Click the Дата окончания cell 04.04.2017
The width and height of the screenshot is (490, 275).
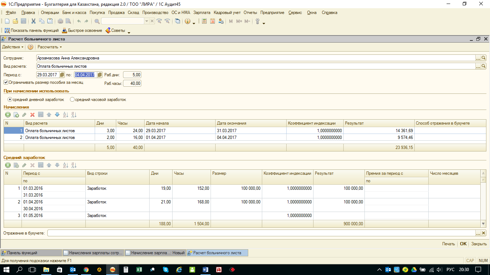click(x=251, y=137)
